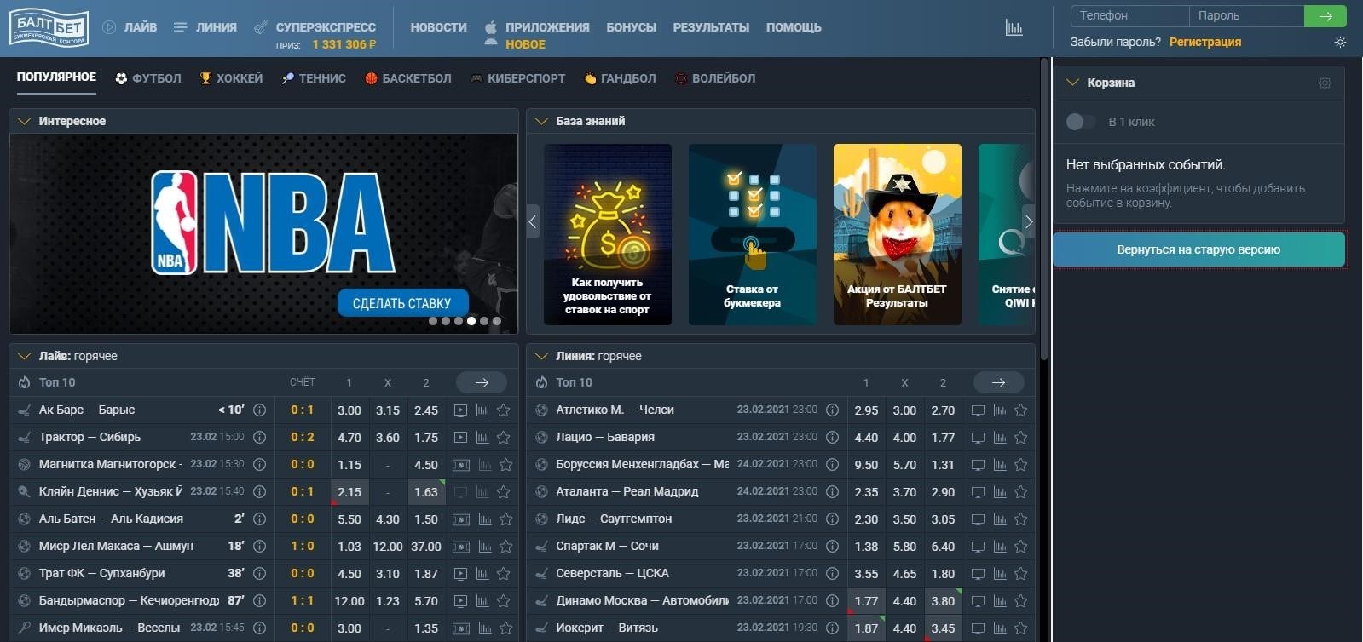Open the Волейбол tab
Screen dimensions: 1363x642
(x=715, y=78)
